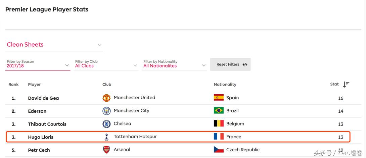Select the Hugo Lloris player name
This screenshot has width=366, height=158.
tap(41, 137)
